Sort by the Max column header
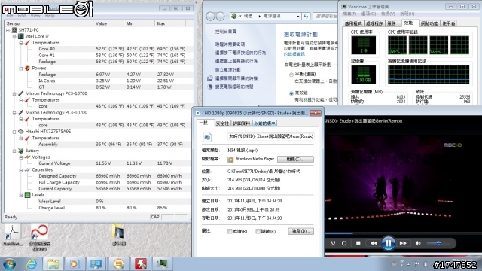This screenshot has width=482, height=271. 170,23
